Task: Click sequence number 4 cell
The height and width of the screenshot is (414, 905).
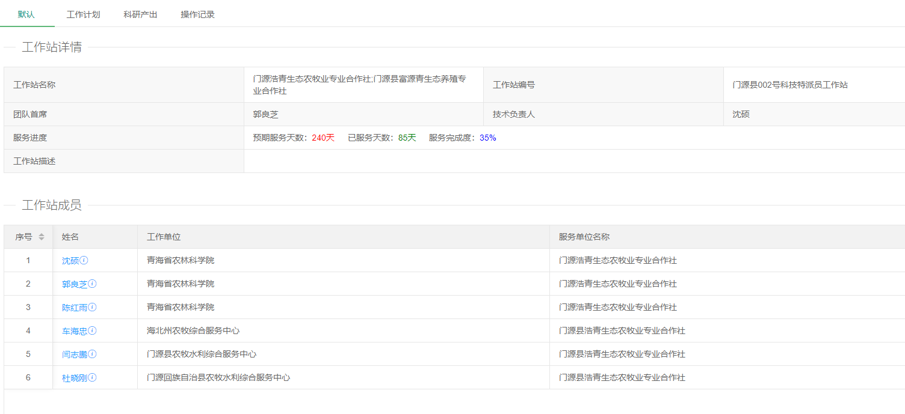Action: click(x=28, y=330)
